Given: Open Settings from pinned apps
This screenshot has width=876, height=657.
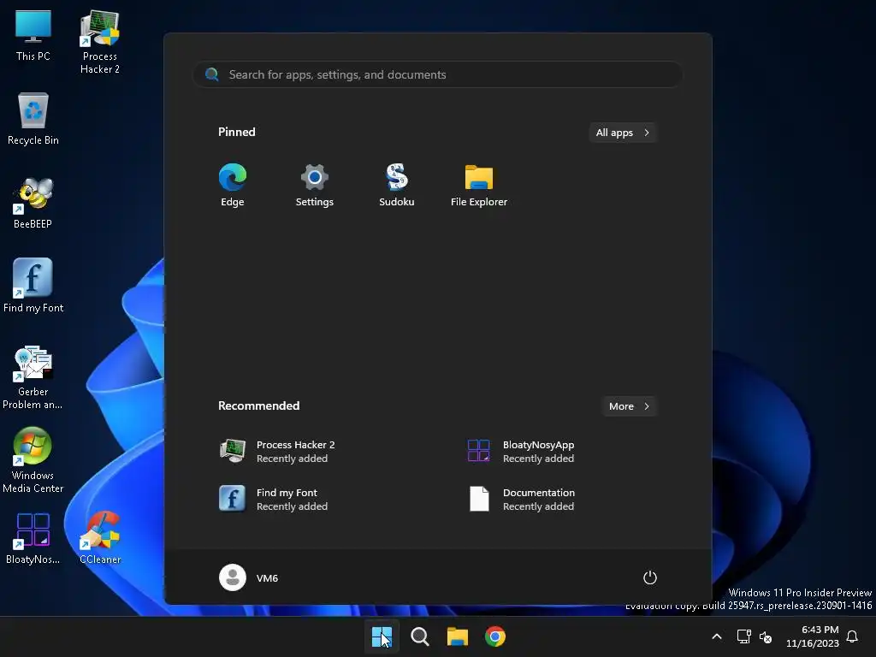Looking at the screenshot, I should (314, 185).
